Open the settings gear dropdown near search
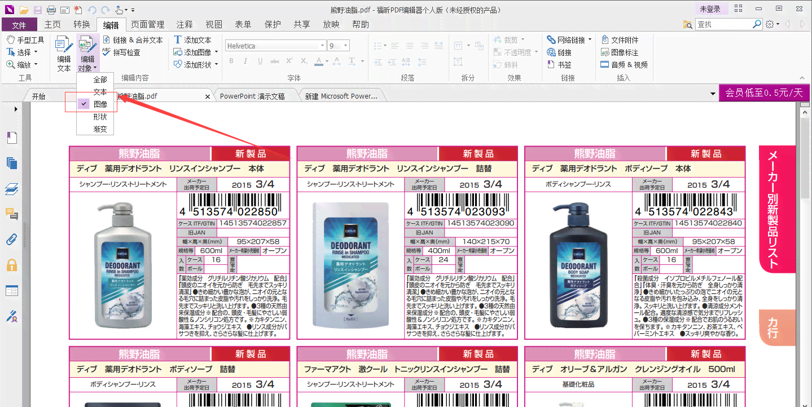 pyautogui.click(x=773, y=24)
